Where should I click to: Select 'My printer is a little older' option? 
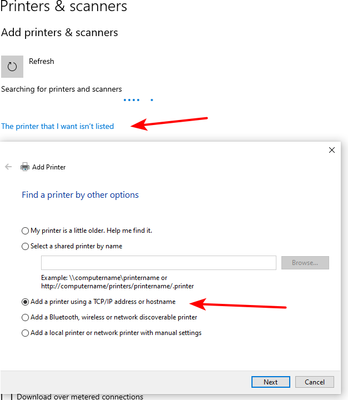[x=25, y=231]
